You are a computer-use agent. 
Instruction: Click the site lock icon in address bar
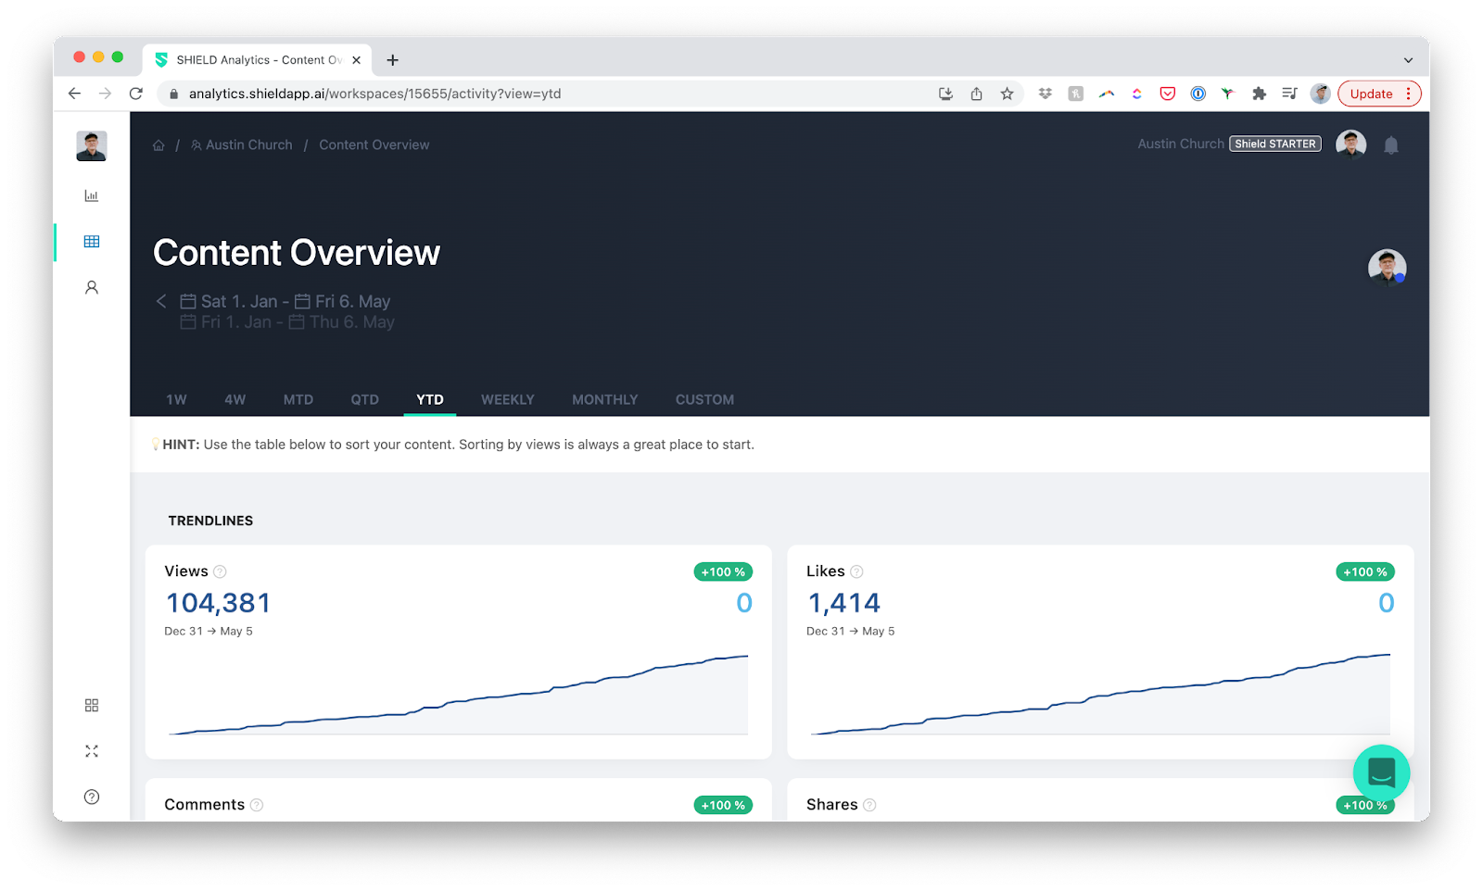tap(173, 94)
